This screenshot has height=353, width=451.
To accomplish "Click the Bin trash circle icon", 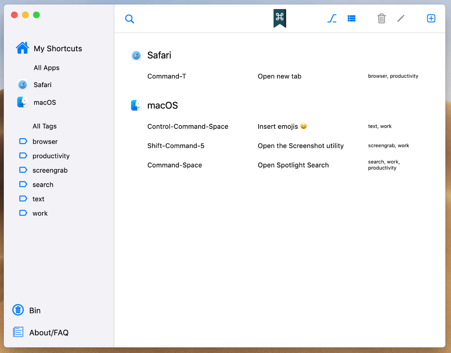I will point(18,310).
